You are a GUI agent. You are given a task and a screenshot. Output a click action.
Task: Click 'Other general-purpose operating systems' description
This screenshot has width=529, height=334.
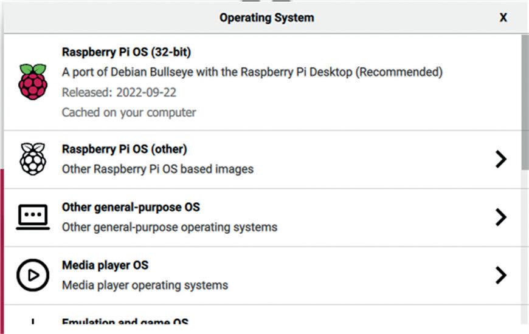click(x=170, y=227)
